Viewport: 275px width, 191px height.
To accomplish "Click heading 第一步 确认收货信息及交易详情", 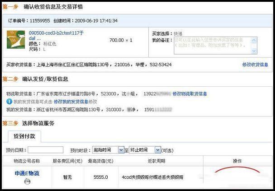I will (43, 7).
